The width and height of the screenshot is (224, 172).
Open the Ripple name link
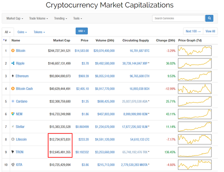(x=20, y=63)
